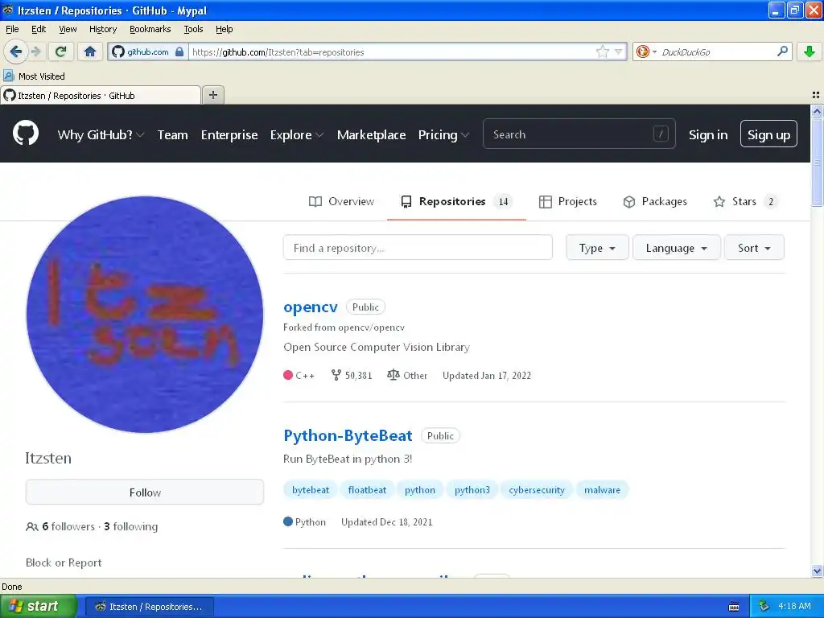Open the Most Visited bookmarks folder
Viewport: 824px width, 618px height.
[35, 76]
